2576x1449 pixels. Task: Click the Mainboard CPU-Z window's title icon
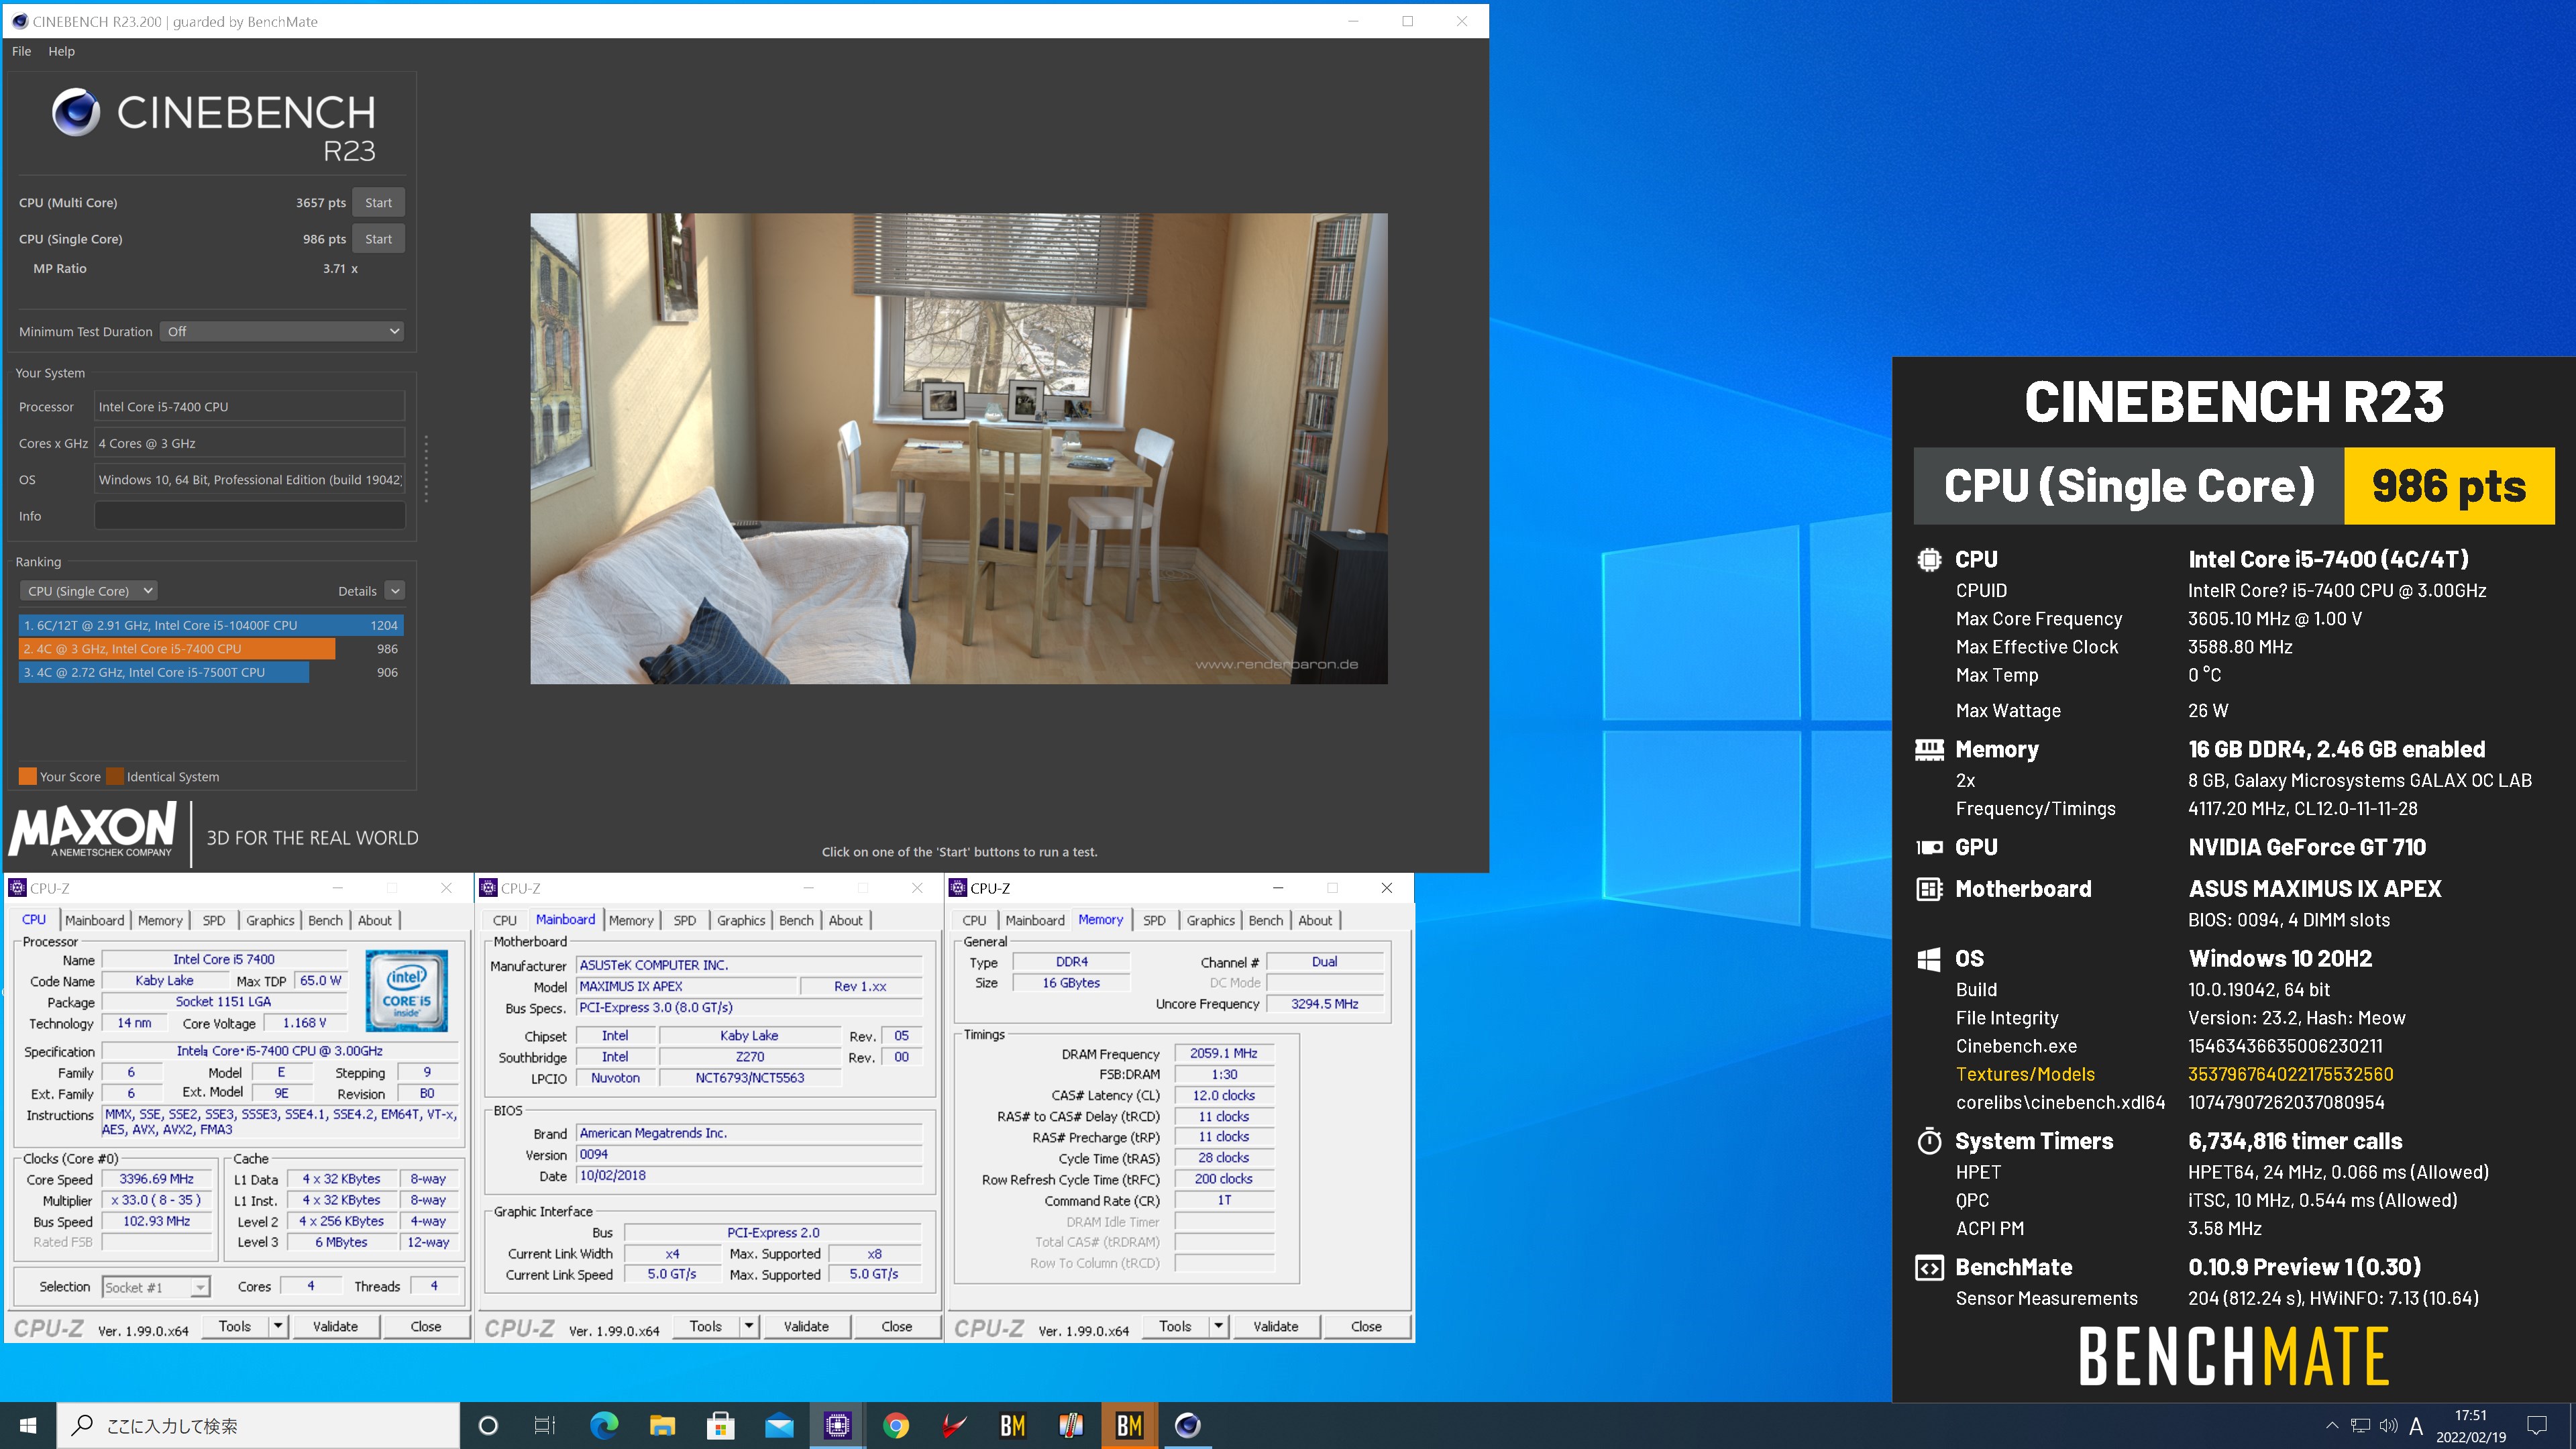point(488,888)
